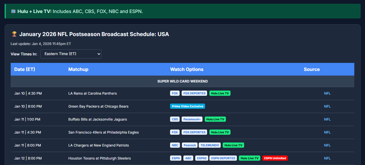Click the Paramount+ badge
The image size is (365, 165).
[x=192, y=119]
